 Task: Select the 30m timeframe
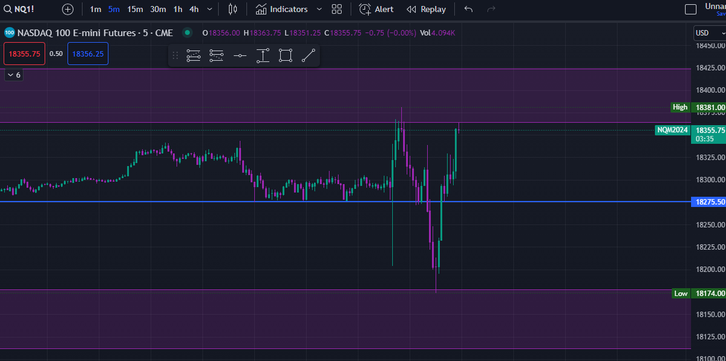pos(159,9)
